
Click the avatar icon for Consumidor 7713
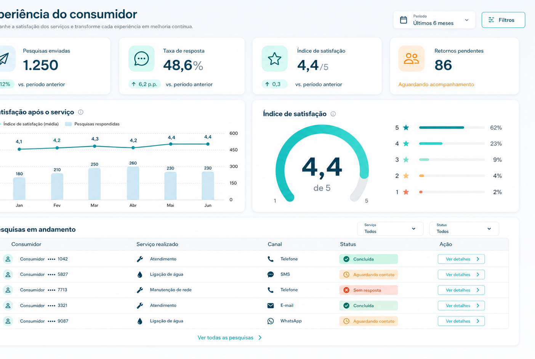pos(8,290)
